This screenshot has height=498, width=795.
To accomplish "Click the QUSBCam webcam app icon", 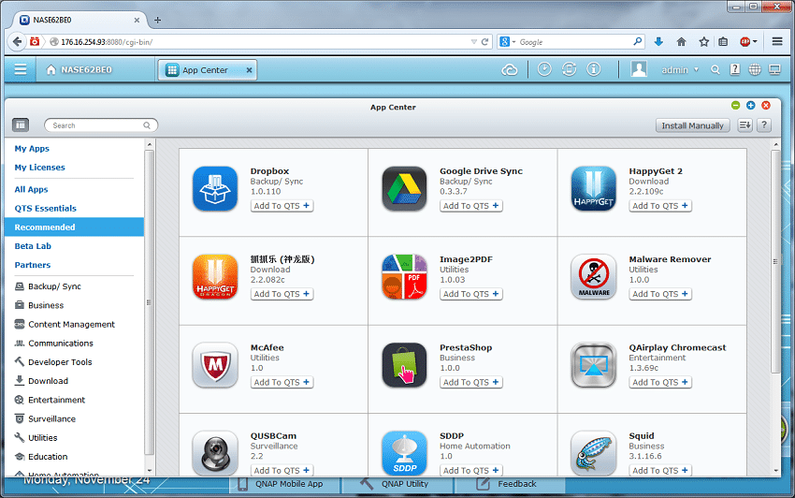I will (x=215, y=453).
